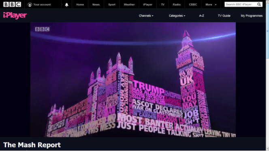Screen dimensions: 269x151
Task: Click the account avatar icon
Action: [30, 4]
